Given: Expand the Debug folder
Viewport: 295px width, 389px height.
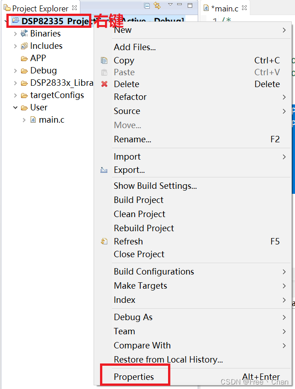Looking at the screenshot, I should [x=16, y=71].
